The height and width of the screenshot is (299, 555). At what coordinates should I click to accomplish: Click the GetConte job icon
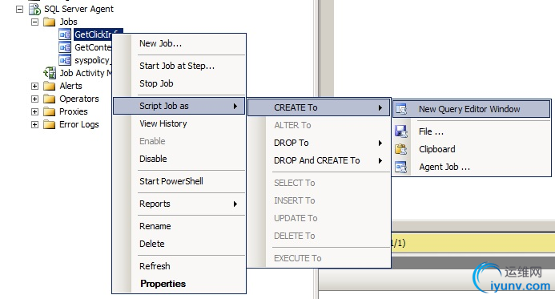65,47
